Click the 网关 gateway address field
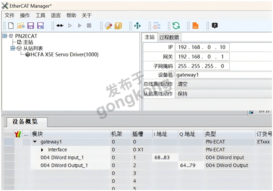The width and height of the screenshot is (273, 191). pyautogui.click(x=202, y=56)
